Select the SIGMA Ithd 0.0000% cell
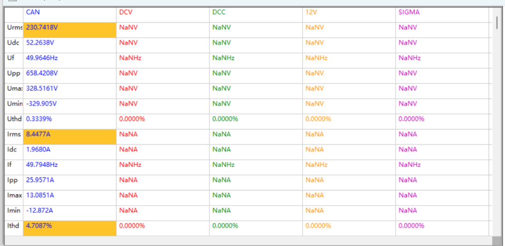Screen dimensions: 505x246 coord(411,226)
